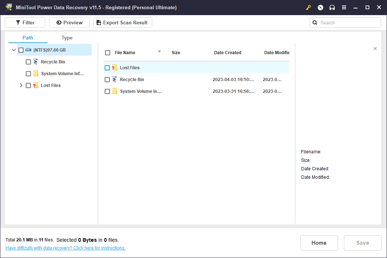This screenshot has width=387, height=258.
Task: Click Export Scan Result button
Action: pyautogui.click(x=123, y=22)
